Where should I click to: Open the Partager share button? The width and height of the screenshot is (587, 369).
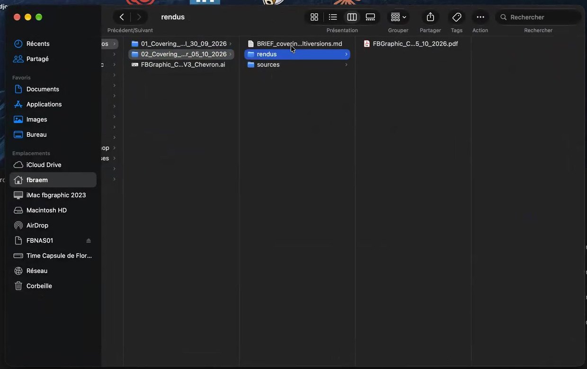tap(430, 17)
